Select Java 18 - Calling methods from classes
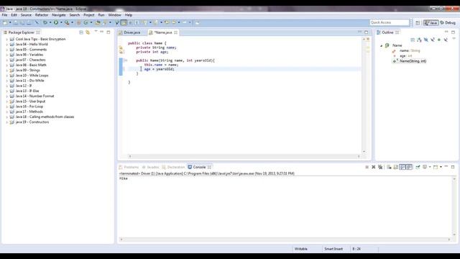The width and height of the screenshot is (460, 259). [42, 117]
